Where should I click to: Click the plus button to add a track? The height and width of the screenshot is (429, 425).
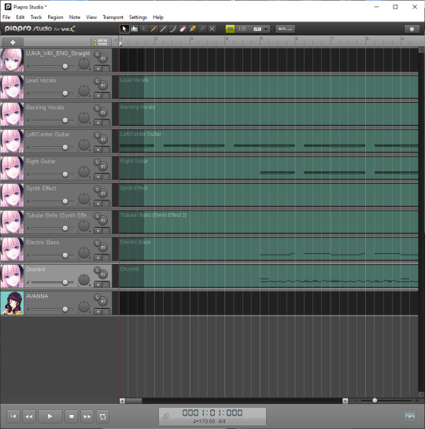pyautogui.click(x=13, y=42)
